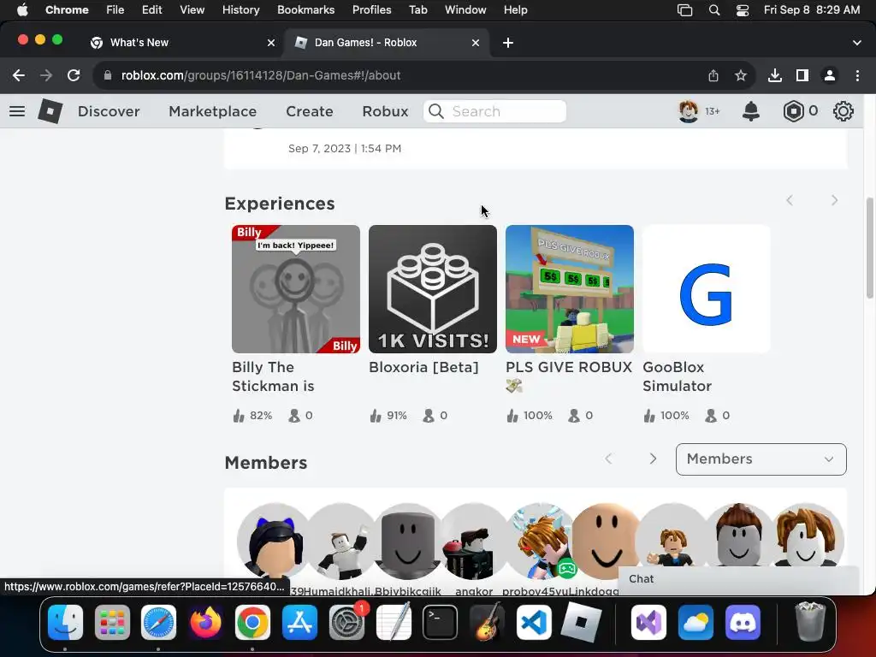Show next Members page arrow

pyautogui.click(x=653, y=459)
